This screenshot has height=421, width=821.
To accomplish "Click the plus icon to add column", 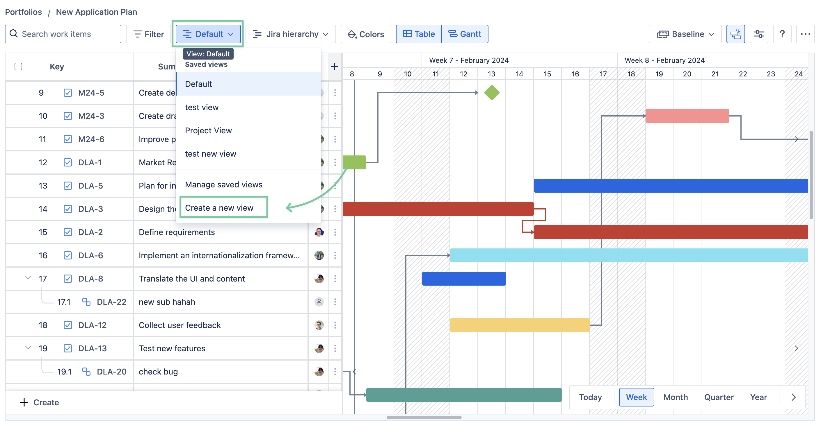I will coord(334,67).
